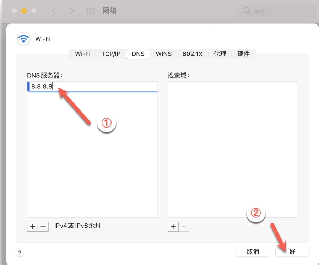Screen dimensions: 319x265
Task: Switch to the Wi-Fi tab
Action: (82, 54)
